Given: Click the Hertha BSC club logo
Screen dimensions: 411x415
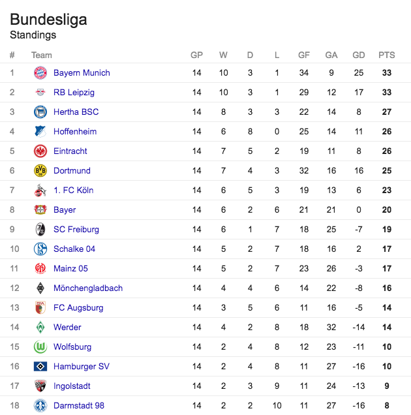Looking at the screenshot, I should pos(40,112).
